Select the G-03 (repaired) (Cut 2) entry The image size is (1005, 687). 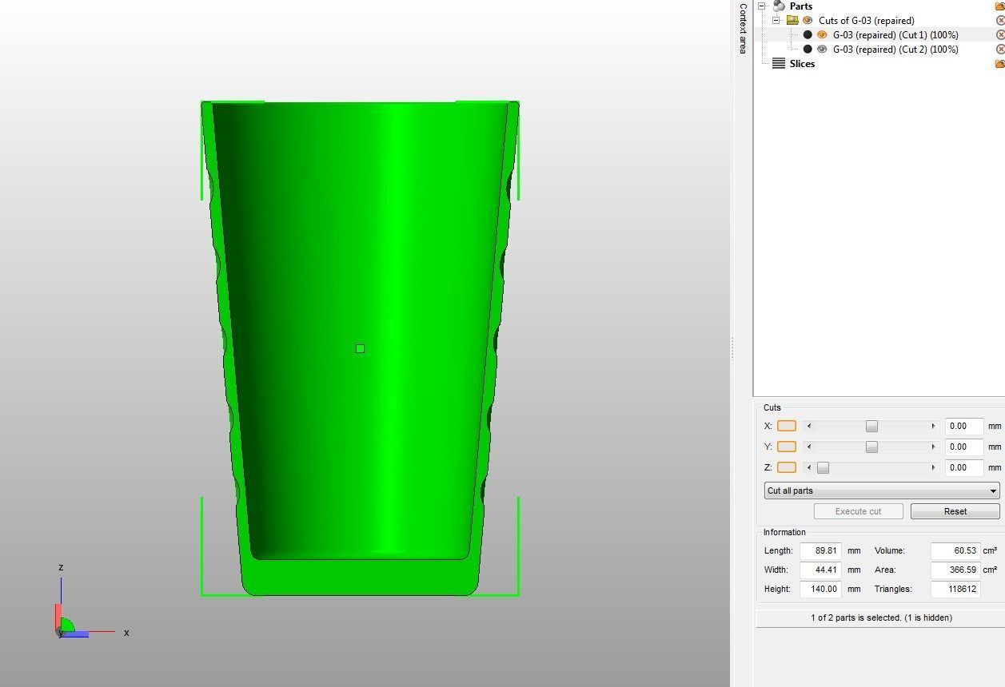click(x=895, y=49)
